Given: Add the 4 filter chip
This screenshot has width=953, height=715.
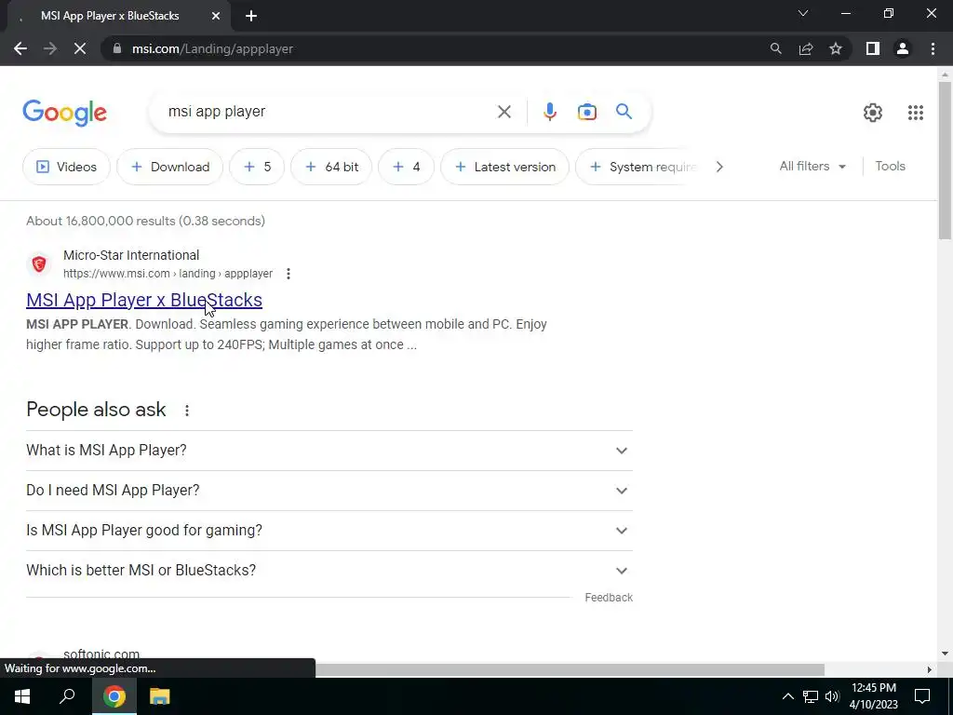Looking at the screenshot, I should [406, 167].
